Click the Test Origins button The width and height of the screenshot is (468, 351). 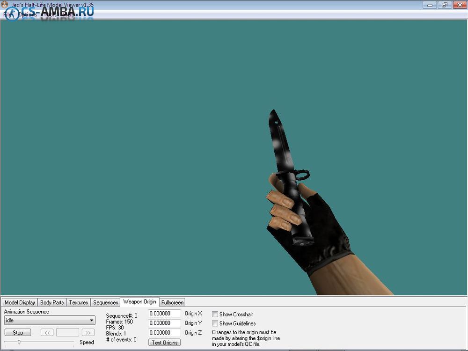pos(164,343)
